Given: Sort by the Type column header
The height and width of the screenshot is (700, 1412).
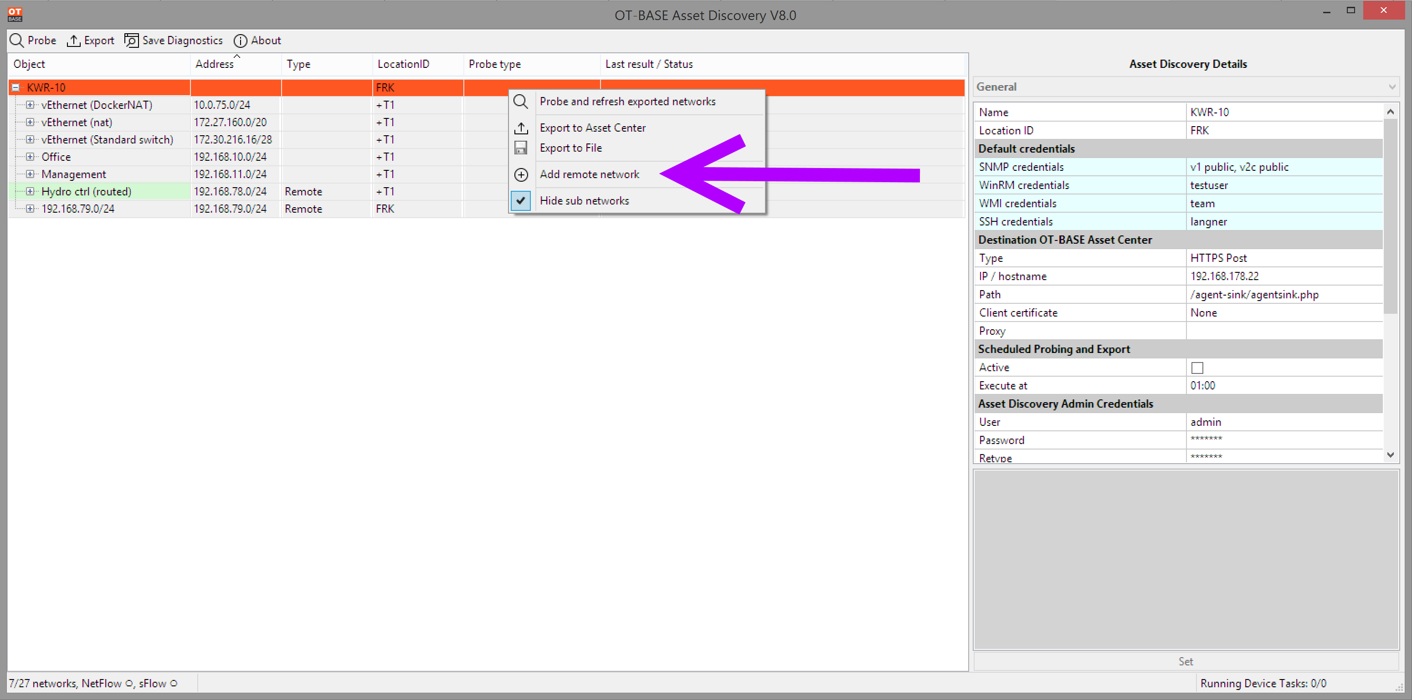Looking at the screenshot, I should coord(327,64).
